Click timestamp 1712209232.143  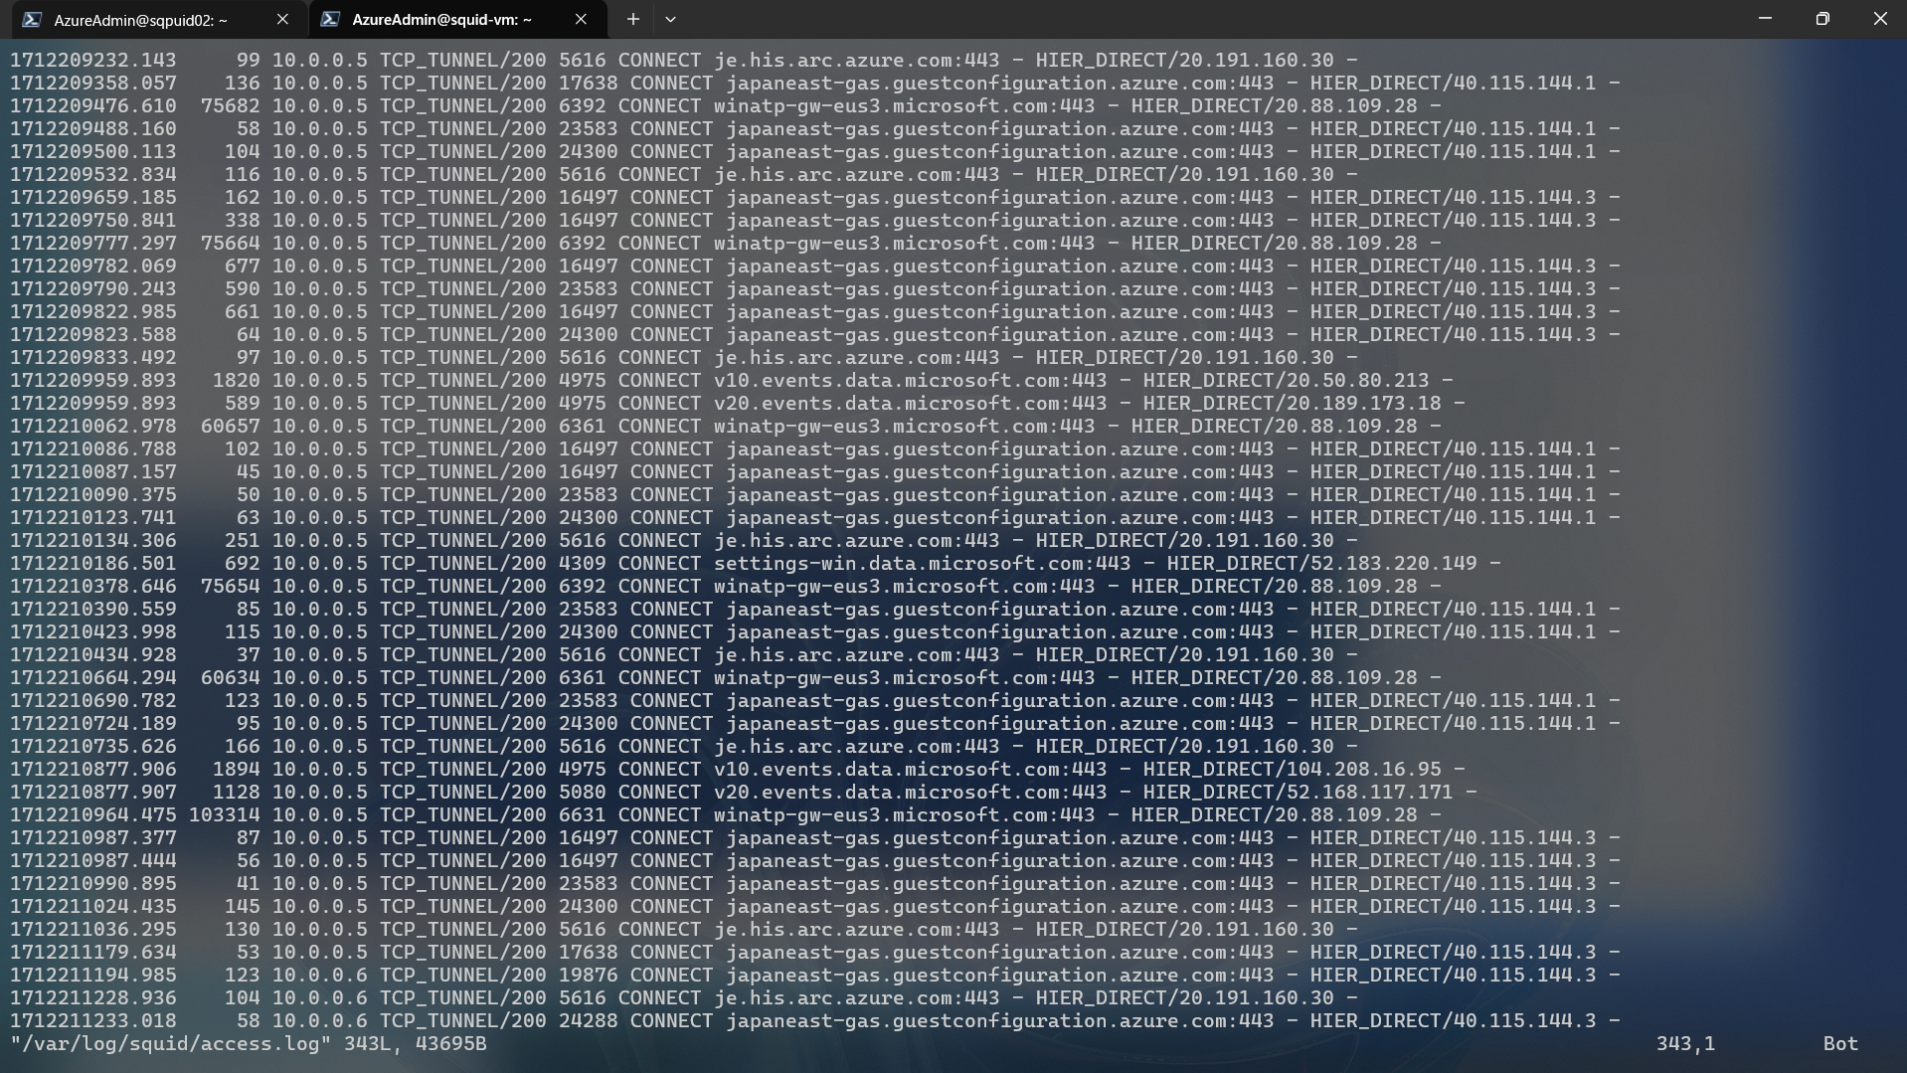[x=93, y=61]
